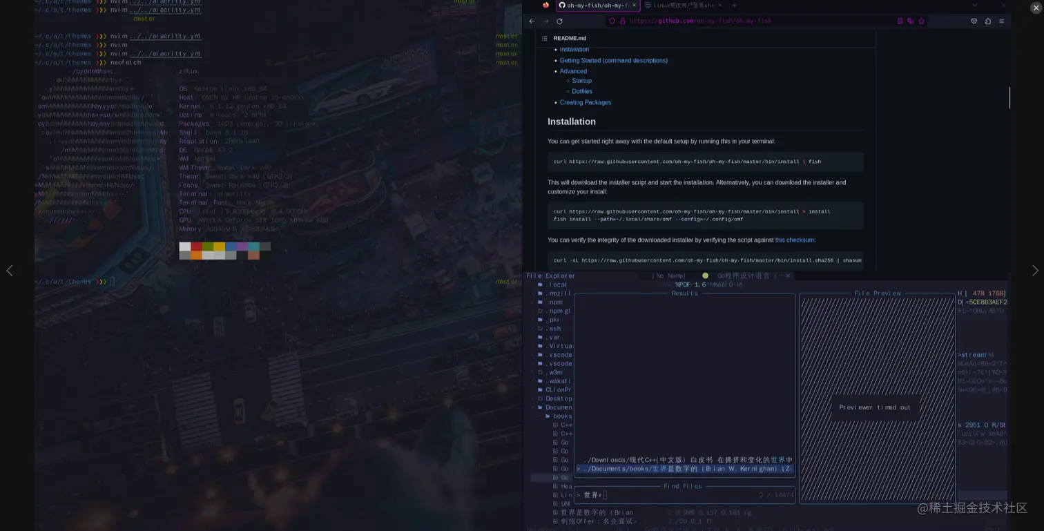Click the site lock icon in URL bar
Screen dimensions: 1044x531
point(622,21)
